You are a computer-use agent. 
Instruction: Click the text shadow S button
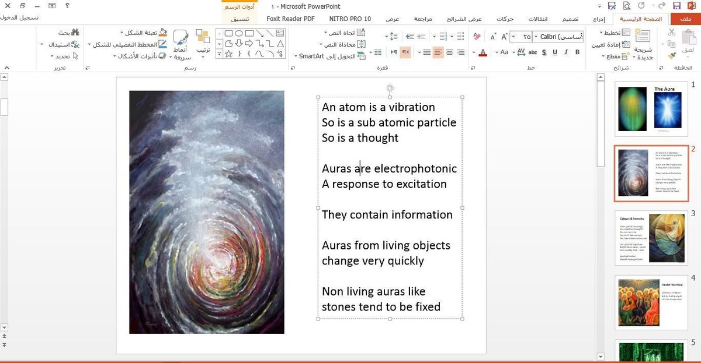point(544,52)
